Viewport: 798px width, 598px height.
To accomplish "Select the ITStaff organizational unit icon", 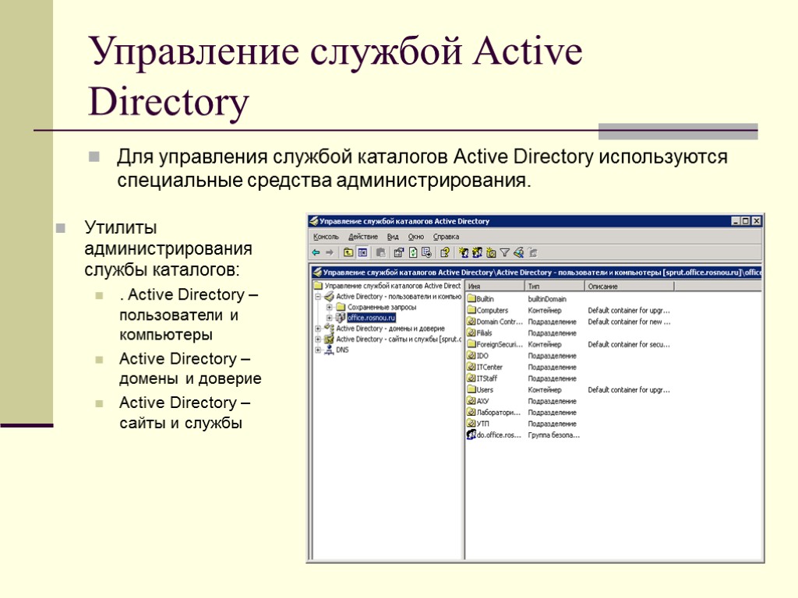I will [x=471, y=378].
